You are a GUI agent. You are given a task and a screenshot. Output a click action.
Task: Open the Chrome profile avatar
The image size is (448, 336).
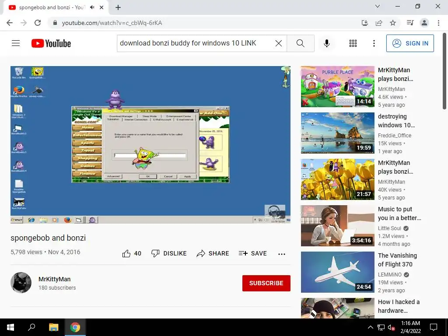tap(424, 23)
